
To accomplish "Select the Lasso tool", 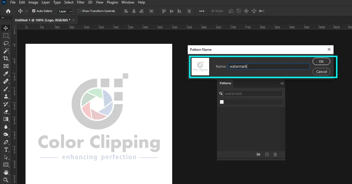I will 6,43.
